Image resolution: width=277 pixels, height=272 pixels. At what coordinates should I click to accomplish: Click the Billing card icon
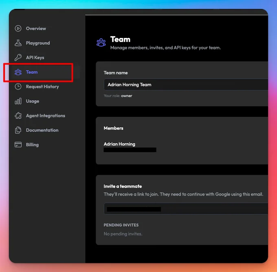click(18, 145)
